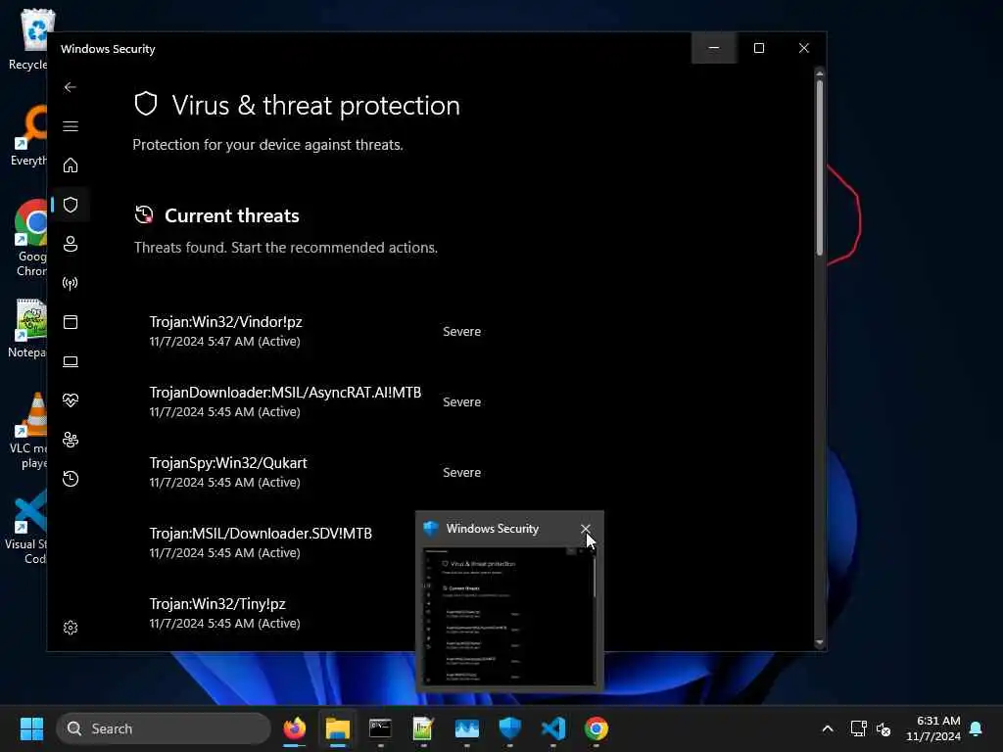The width and height of the screenshot is (1003, 752).
Task: Open Device security laptop icon
Action: click(71, 361)
